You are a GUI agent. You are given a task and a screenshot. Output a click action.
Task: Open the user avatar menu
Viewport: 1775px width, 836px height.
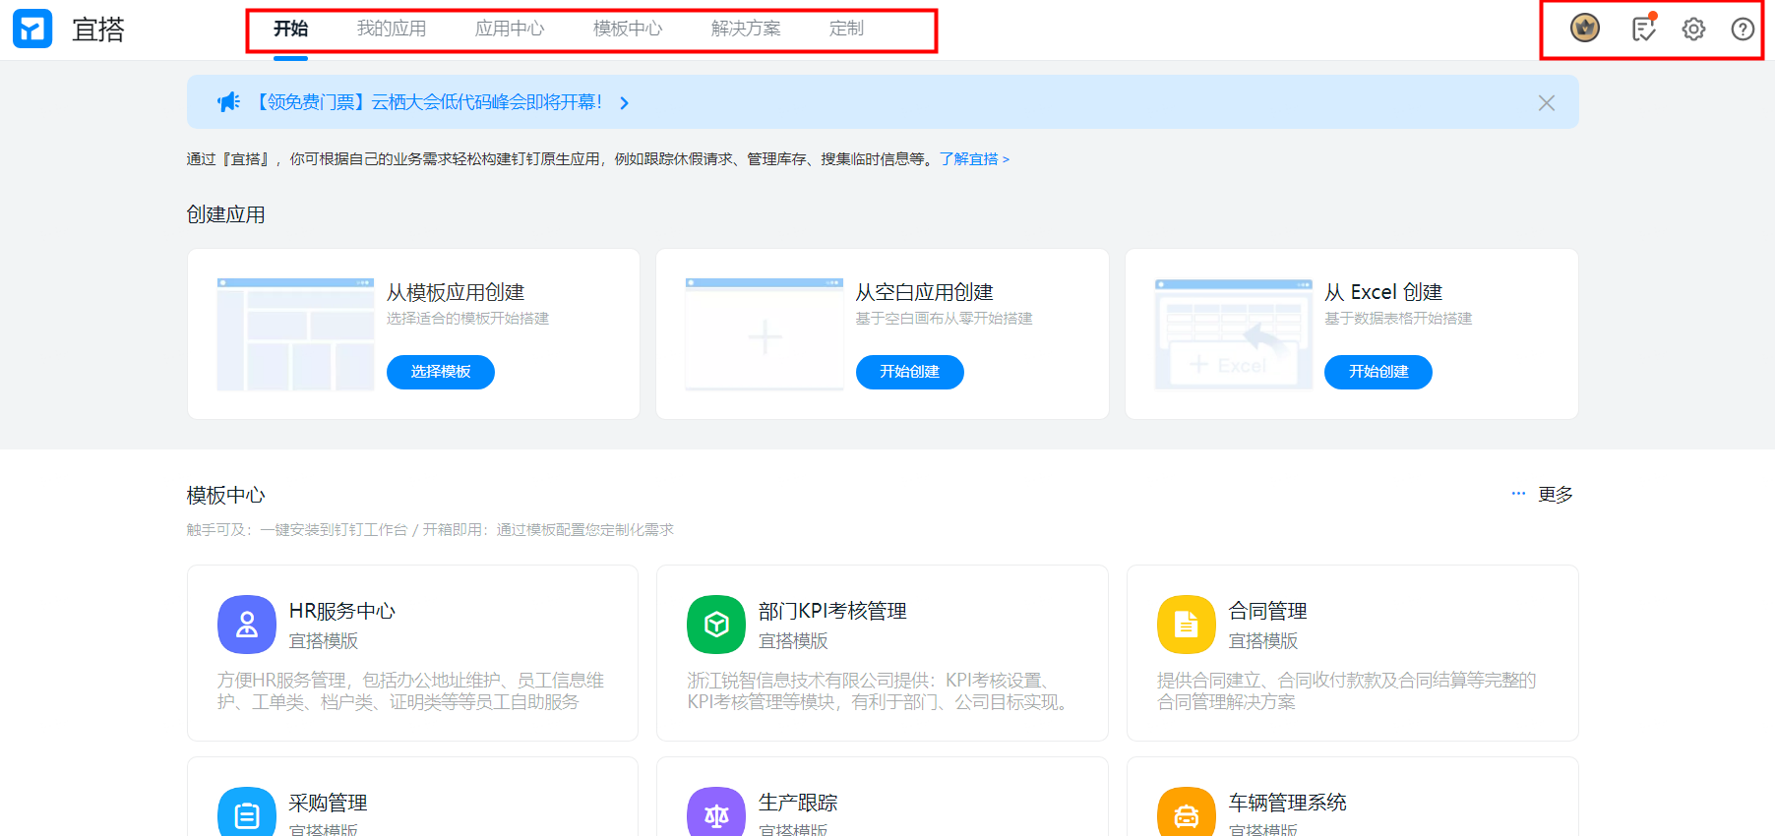click(1585, 29)
